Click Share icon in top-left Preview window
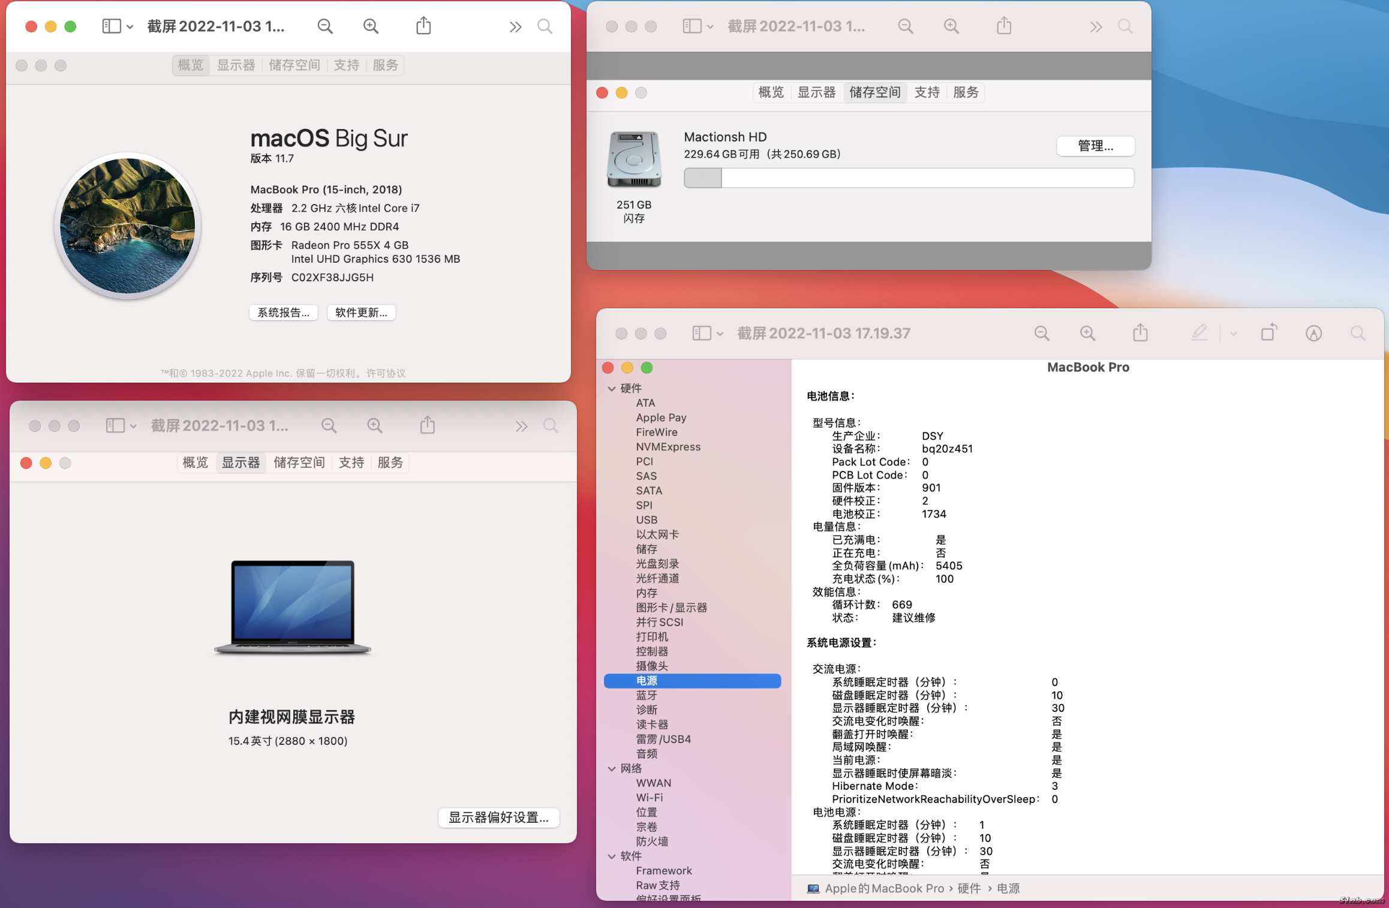Viewport: 1389px width, 908px height. (423, 26)
